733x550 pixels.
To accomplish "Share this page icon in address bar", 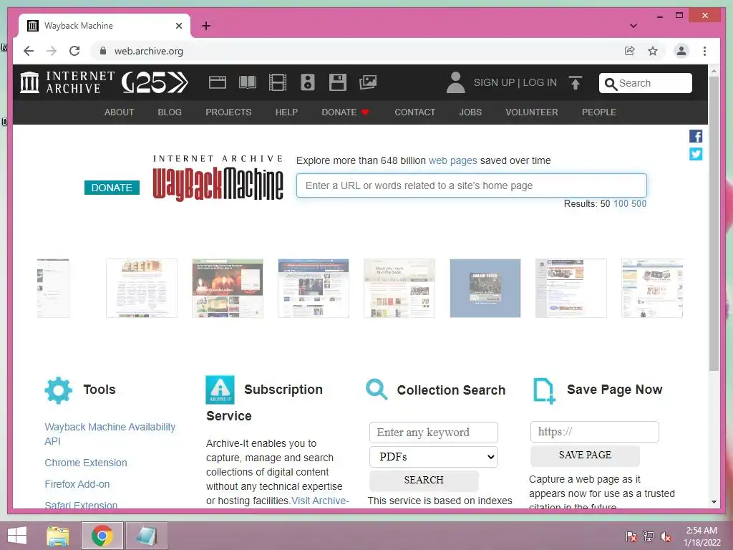I will pos(630,51).
